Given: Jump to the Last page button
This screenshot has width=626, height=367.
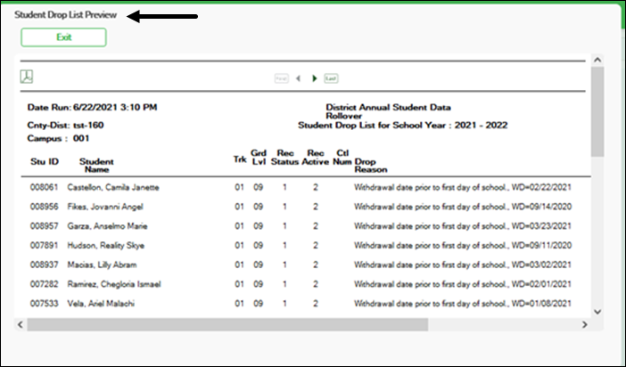Looking at the screenshot, I should click(x=331, y=78).
